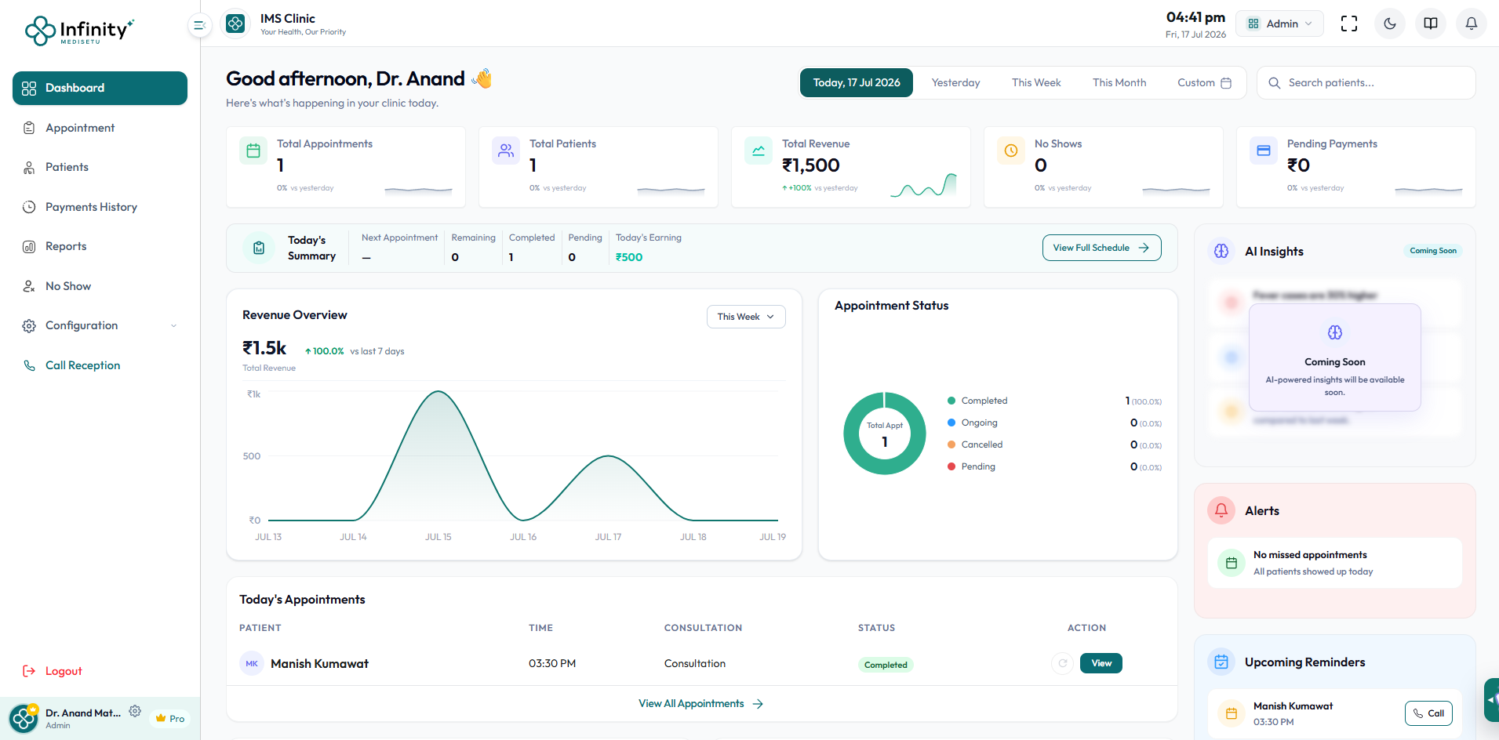Open the This Week revenue dropdown

746,317
